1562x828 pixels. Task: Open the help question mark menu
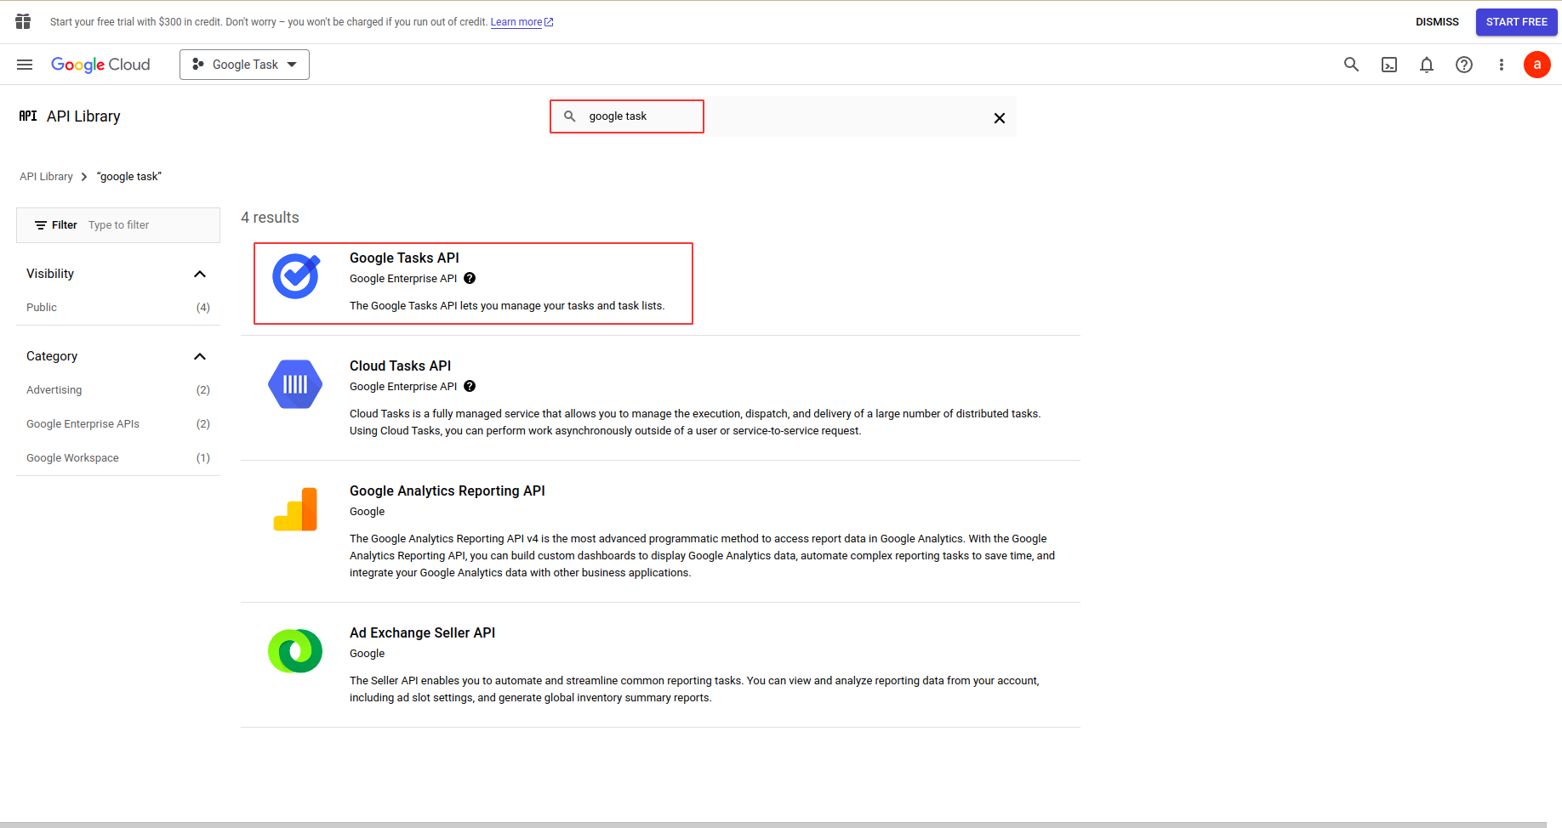click(1464, 65)
